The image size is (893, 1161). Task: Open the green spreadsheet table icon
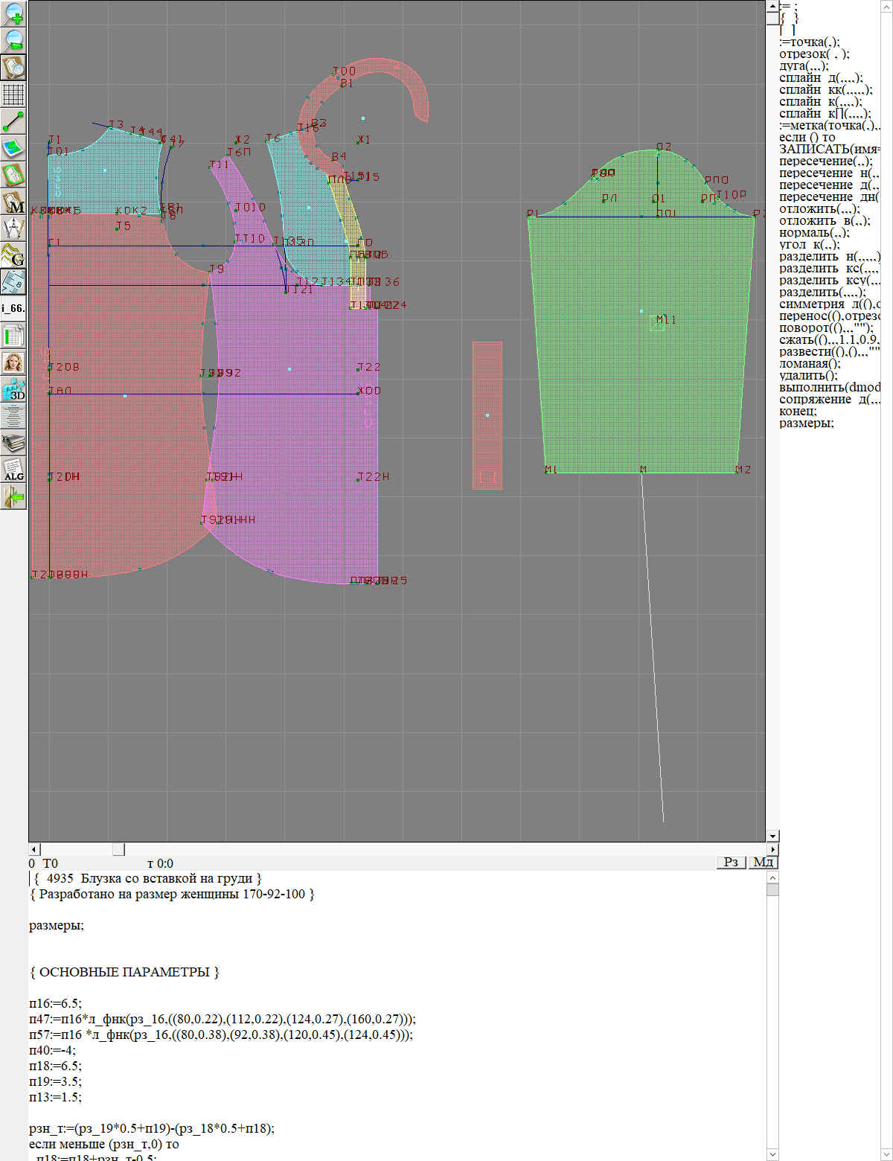(14, 336)
